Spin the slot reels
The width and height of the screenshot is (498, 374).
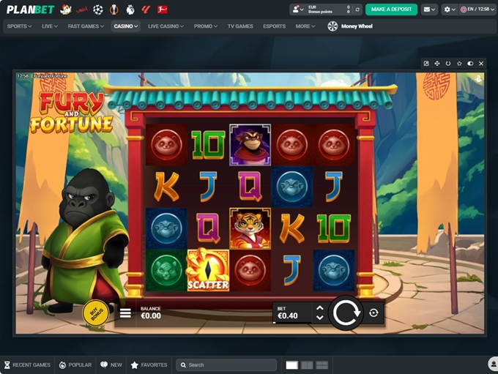coord(346,313)
